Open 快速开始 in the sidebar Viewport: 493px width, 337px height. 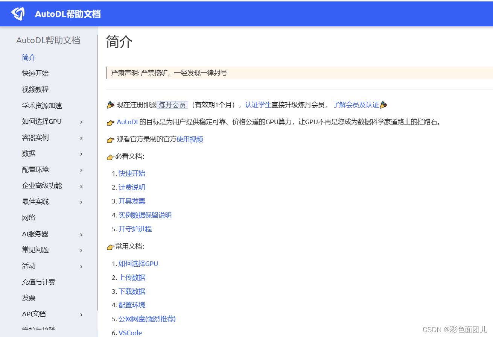(x=35, y=73)
